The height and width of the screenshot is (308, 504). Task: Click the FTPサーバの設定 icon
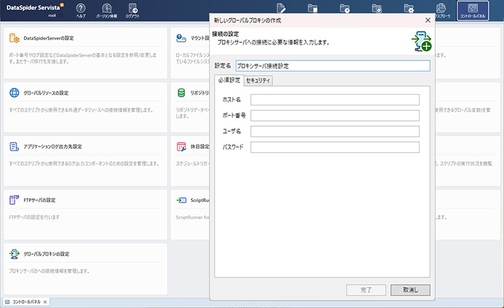click(14, 199)
